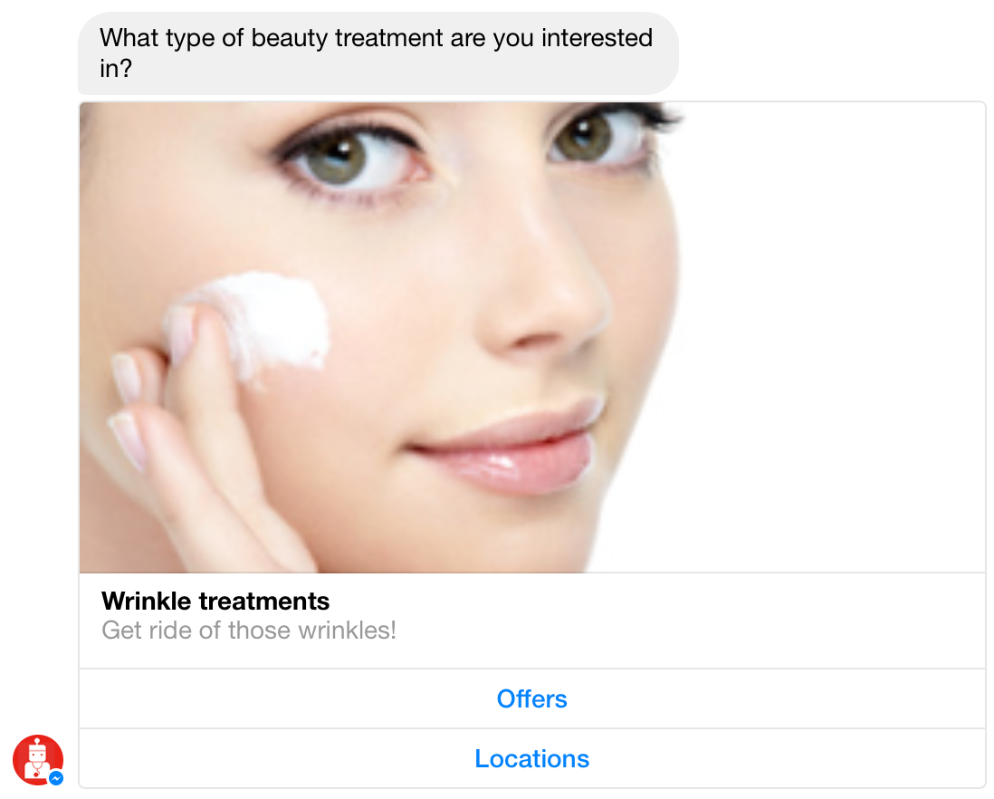Click the nose in the card photo

(x=545, y=285)
